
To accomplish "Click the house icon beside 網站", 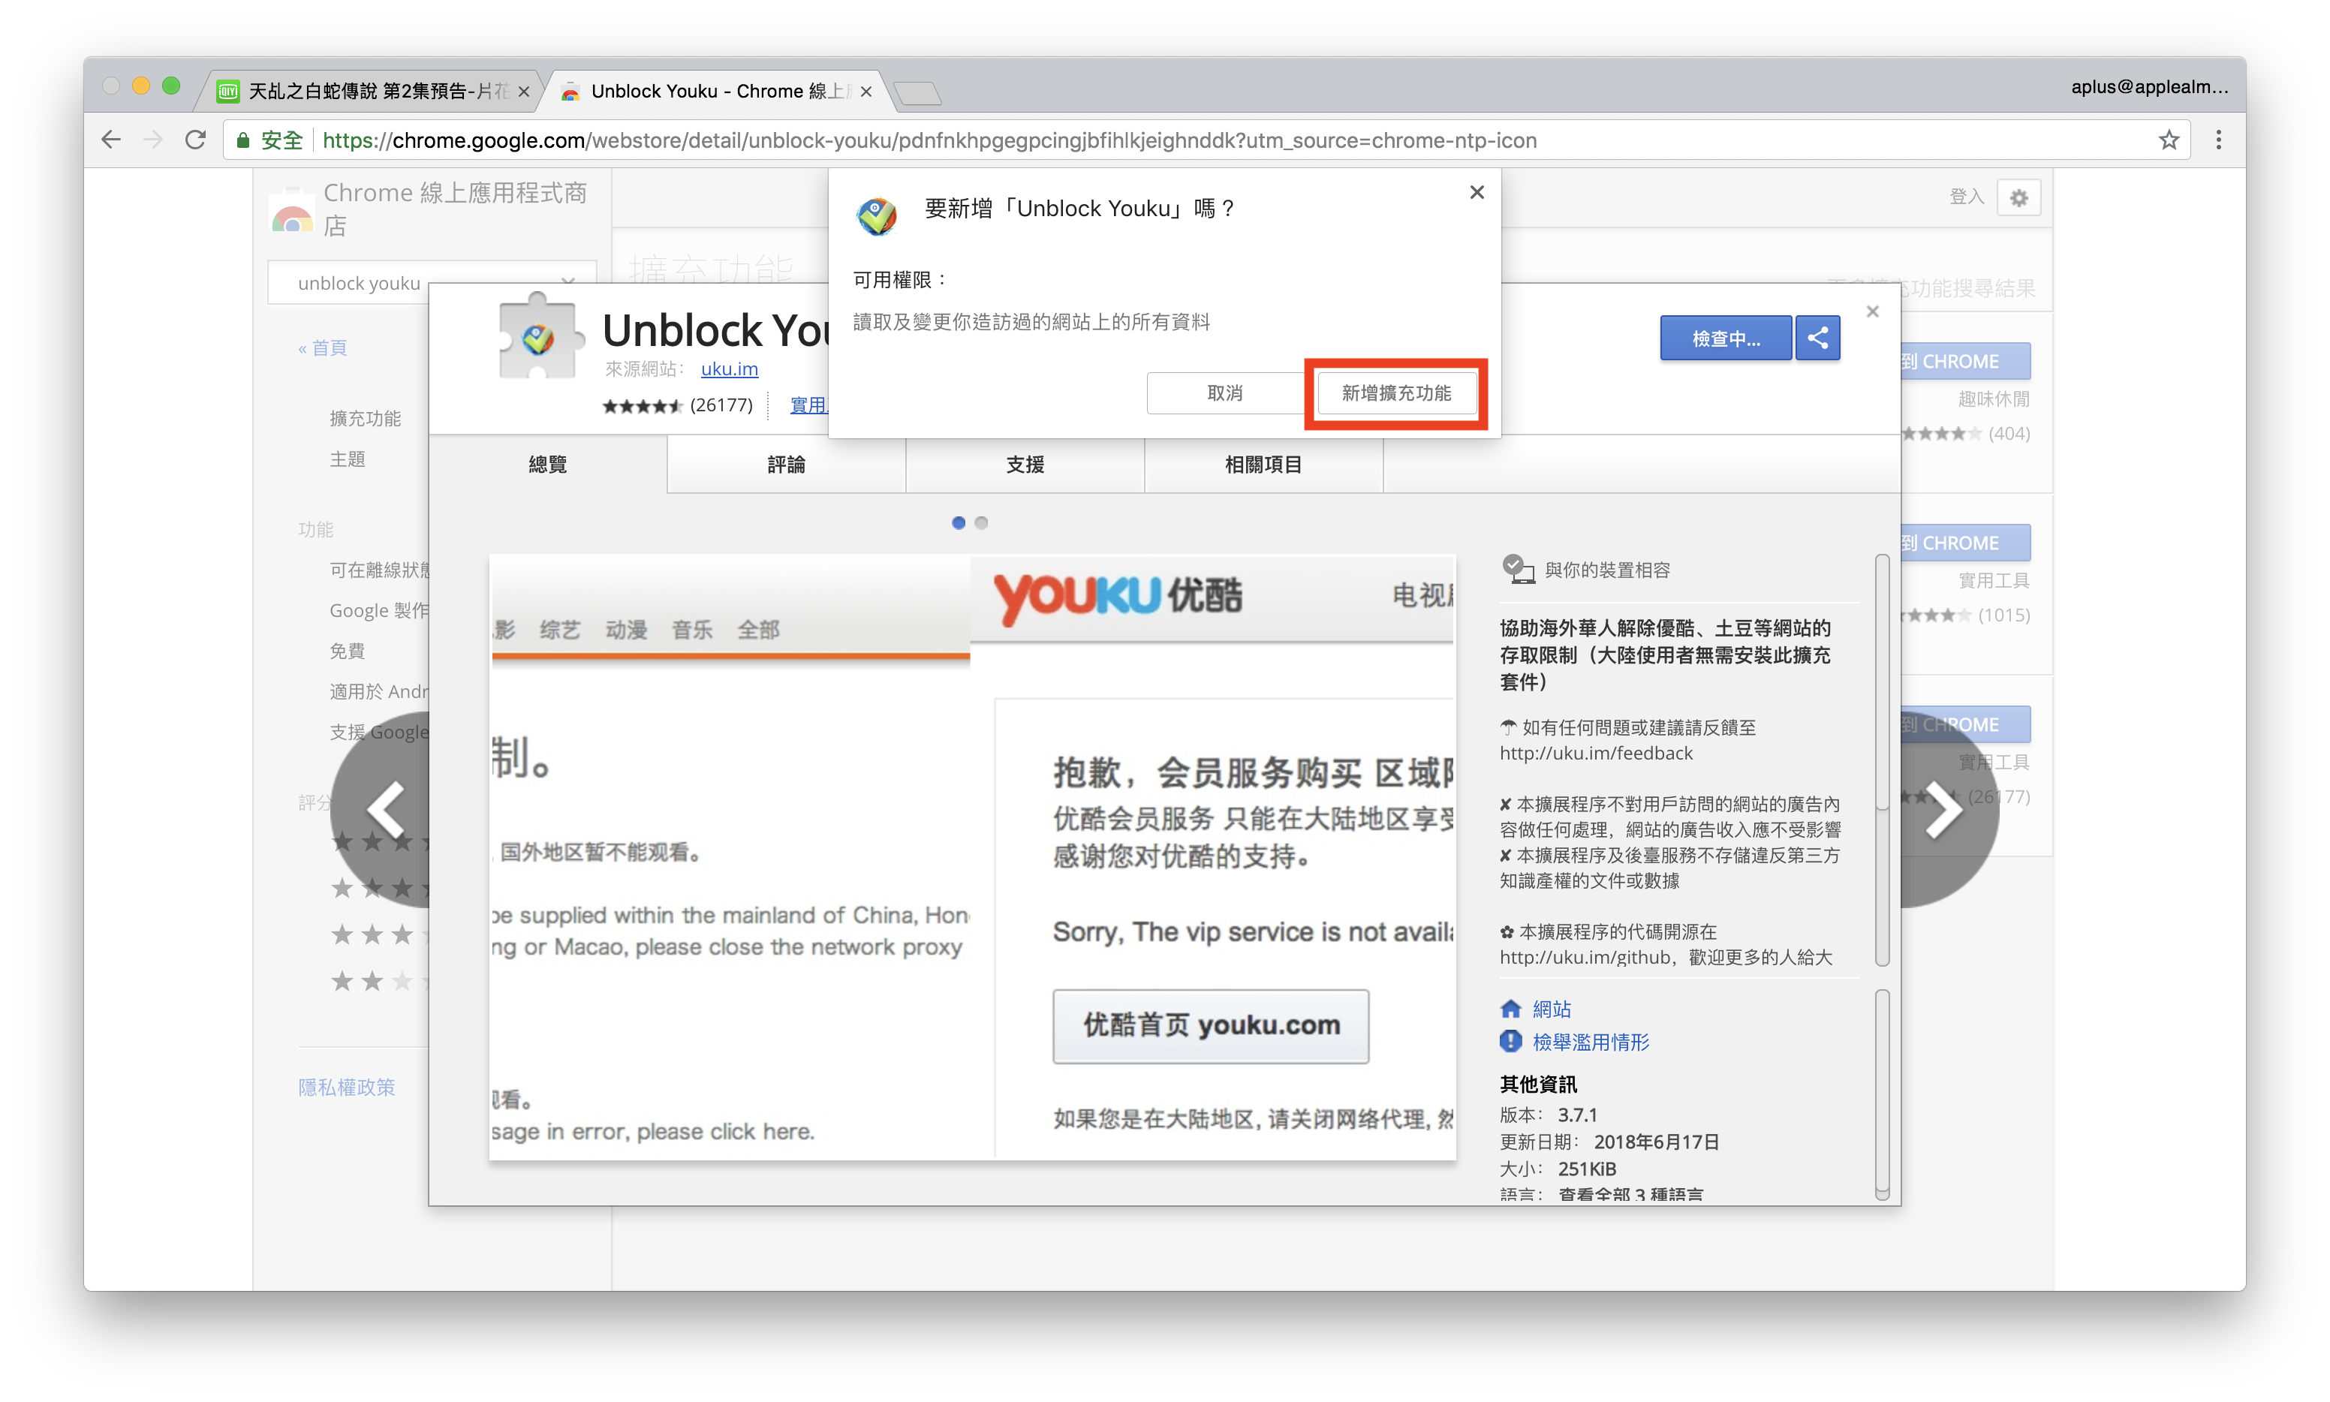I will click(1510, 1008).
